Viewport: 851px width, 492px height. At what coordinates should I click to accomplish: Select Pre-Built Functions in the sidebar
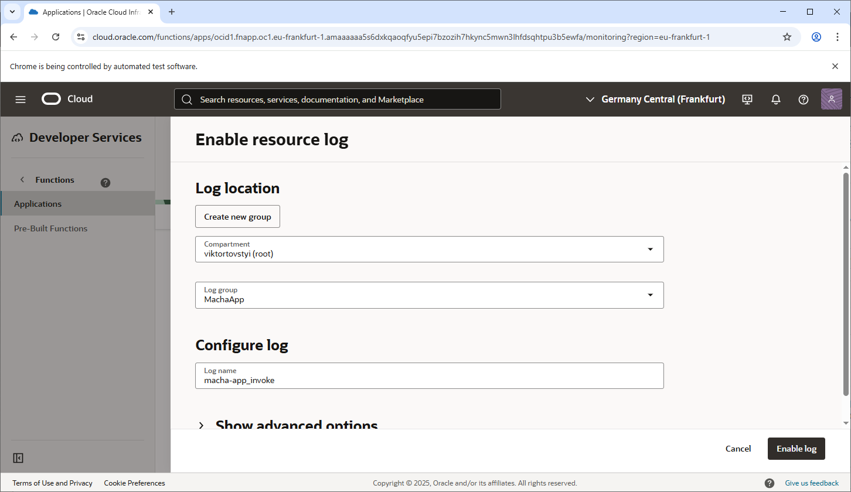pos(51,228)
